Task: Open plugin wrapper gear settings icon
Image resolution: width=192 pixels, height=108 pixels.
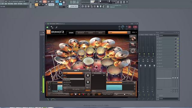Action: click(52, 27)
